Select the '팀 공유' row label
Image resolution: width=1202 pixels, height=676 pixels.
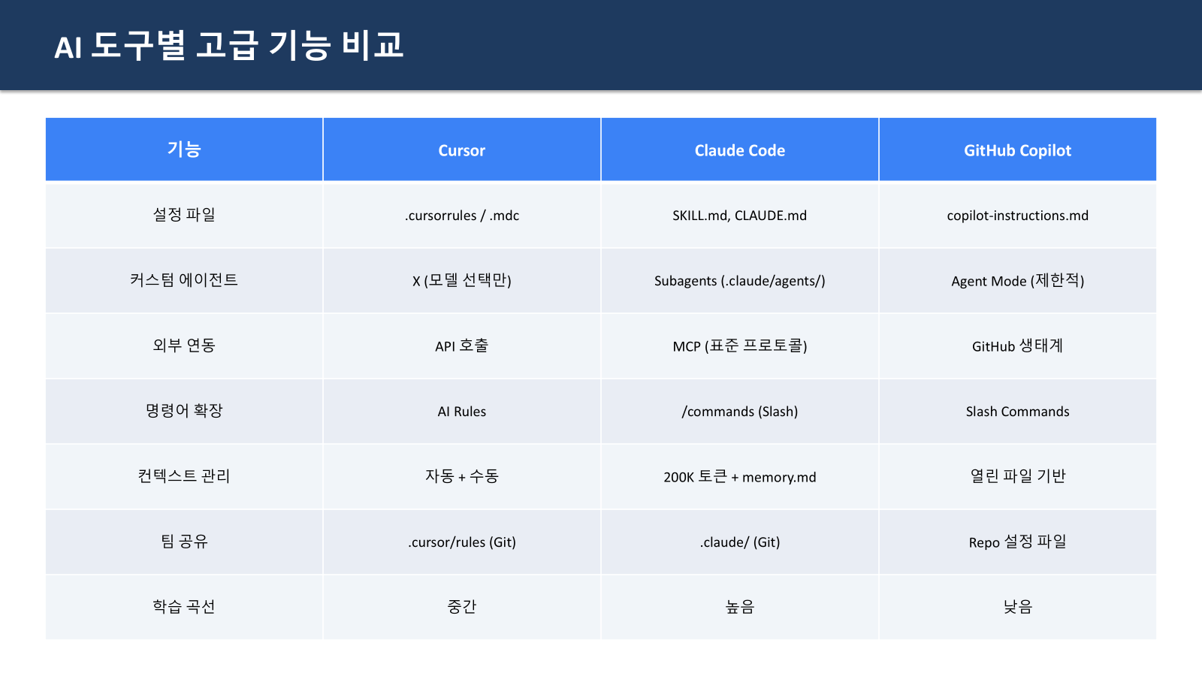coord(184,542)
